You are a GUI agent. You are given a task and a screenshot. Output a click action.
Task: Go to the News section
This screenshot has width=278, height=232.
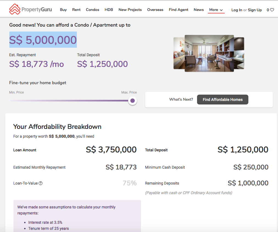click(x=199, y=10)
